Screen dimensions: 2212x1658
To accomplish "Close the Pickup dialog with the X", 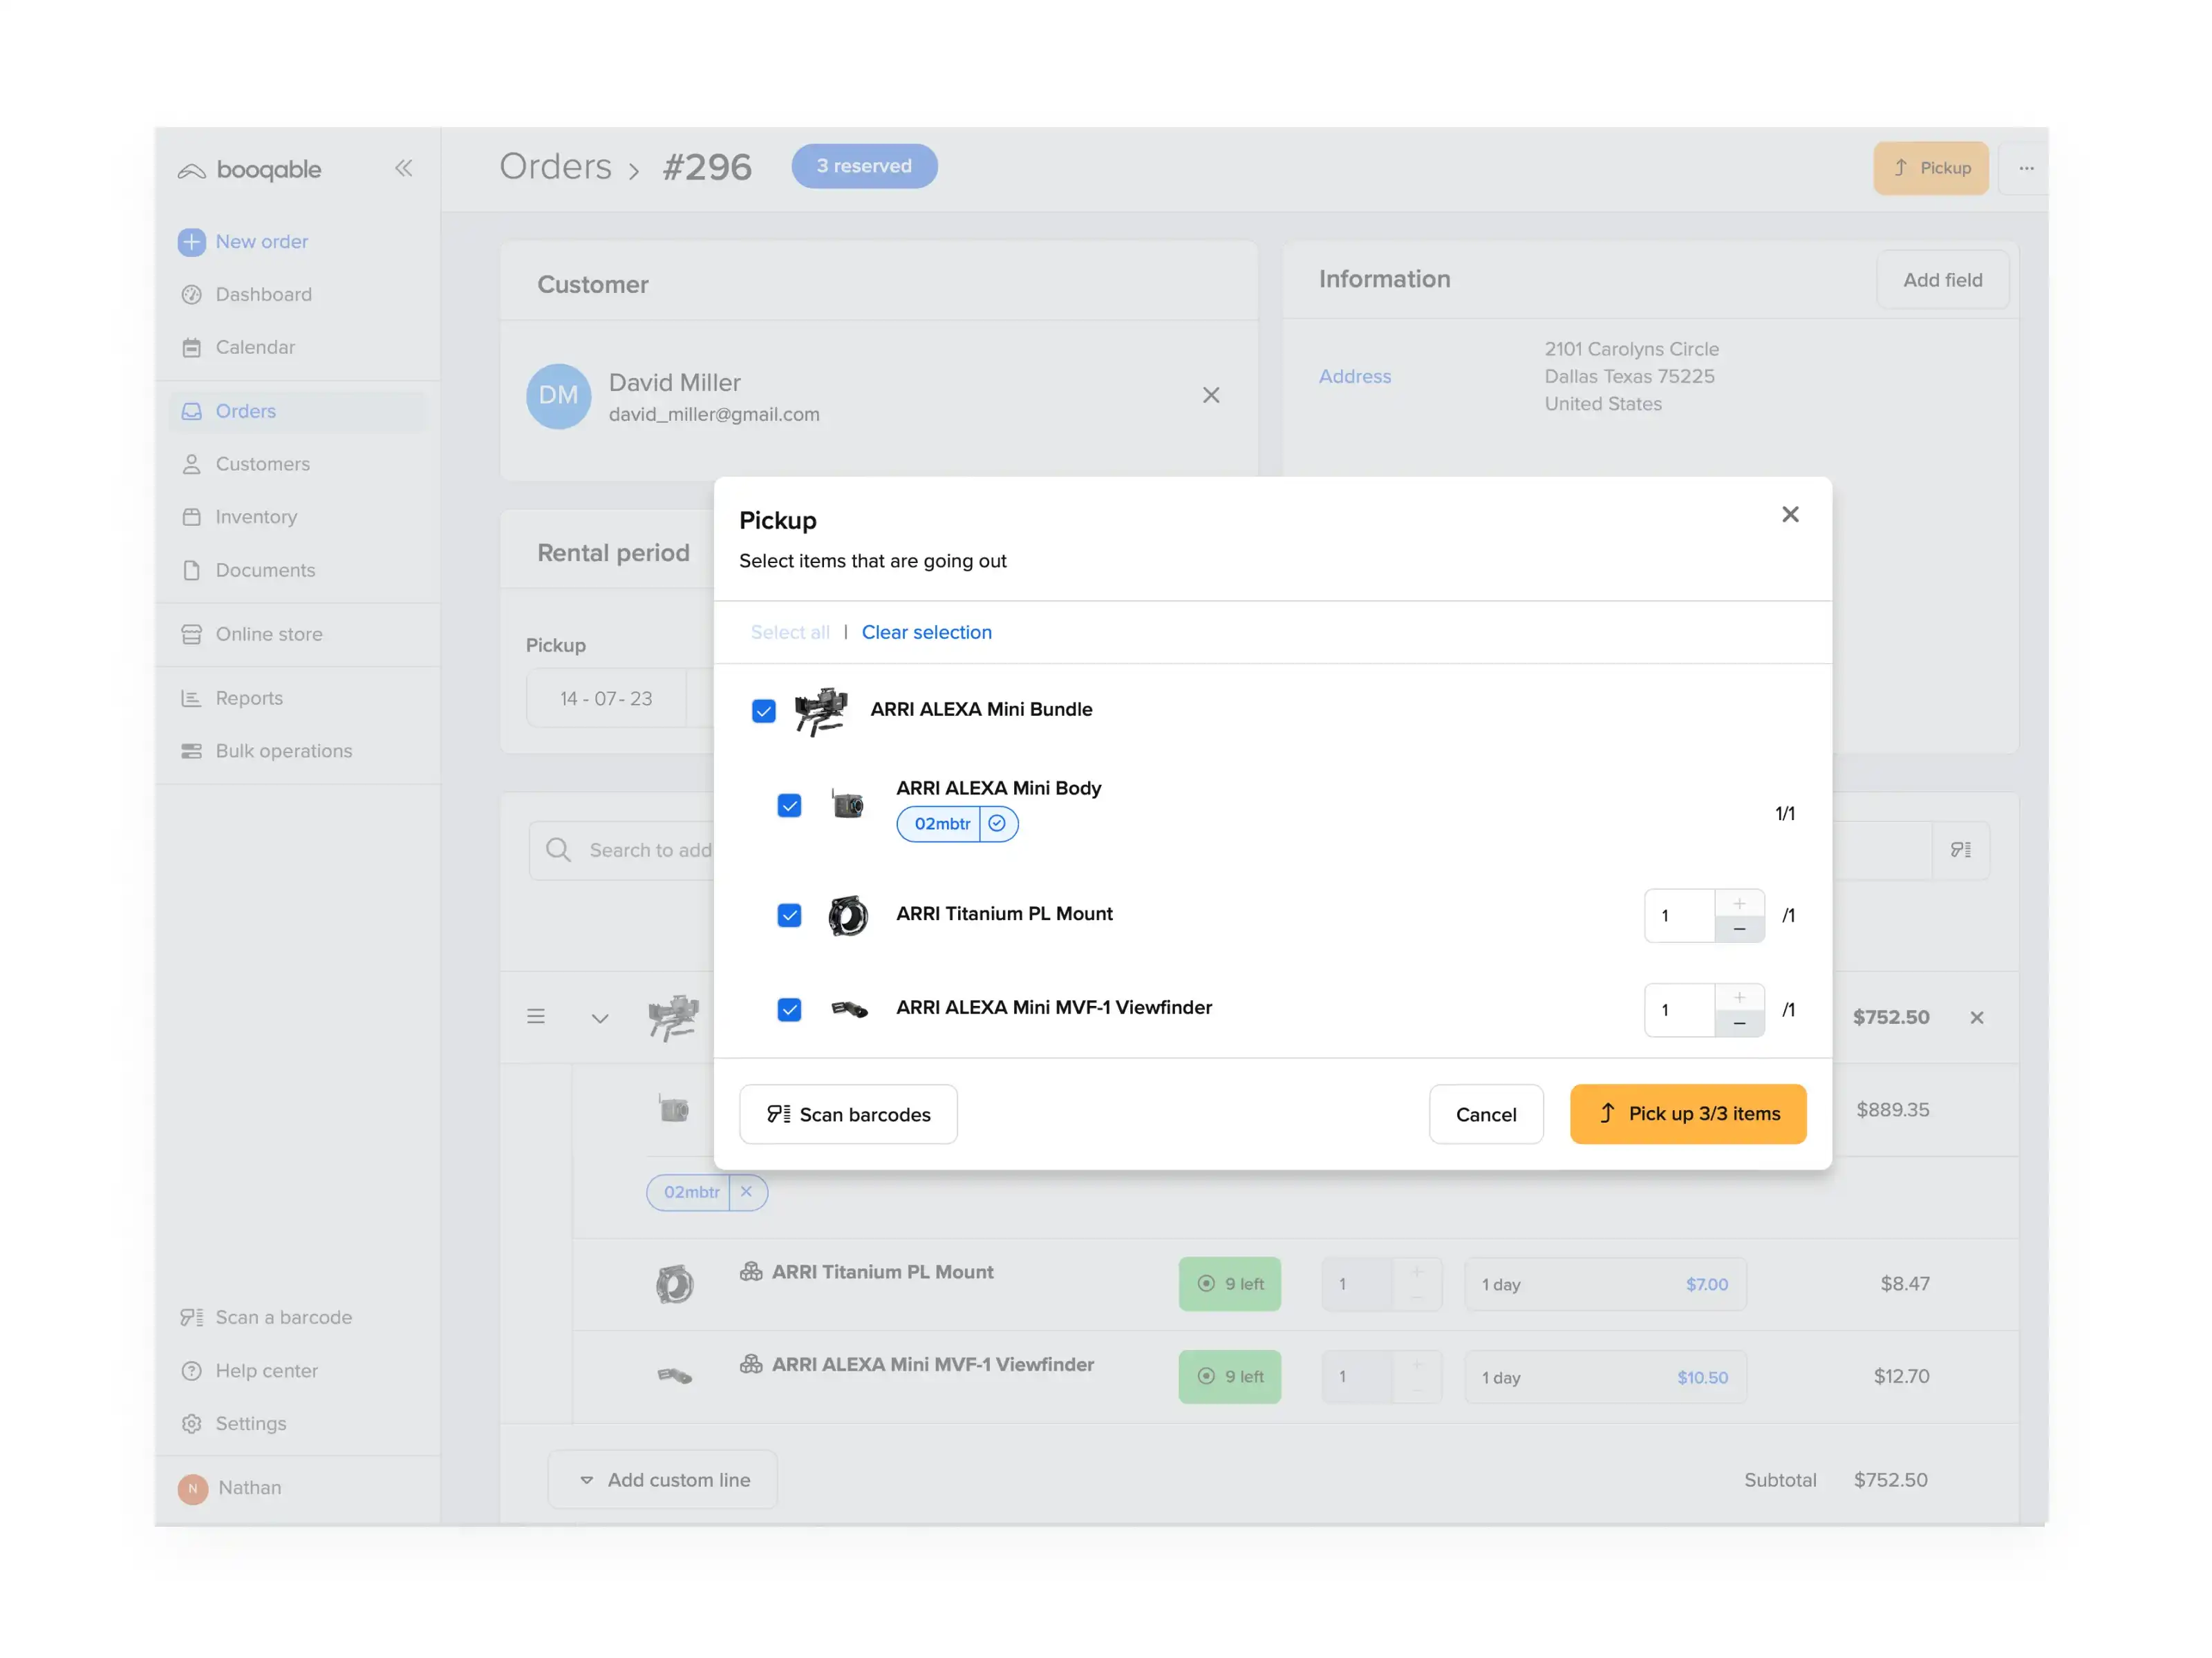I will coord(1790,515).
